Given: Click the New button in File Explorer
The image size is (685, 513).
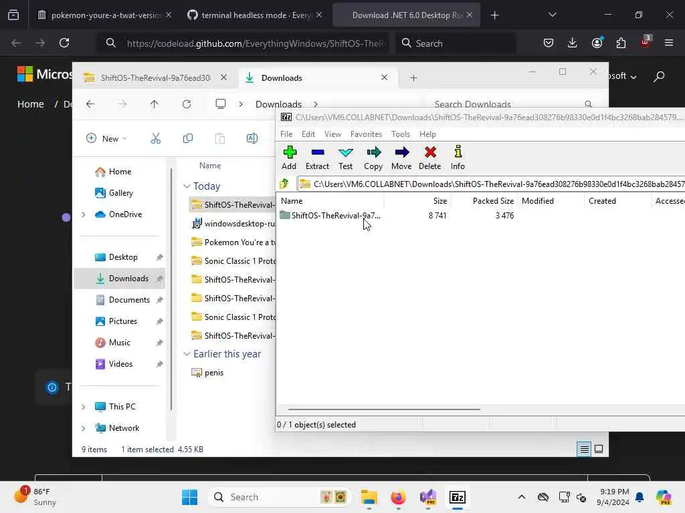Looking at the screenshot, I should tap(106, 138).
